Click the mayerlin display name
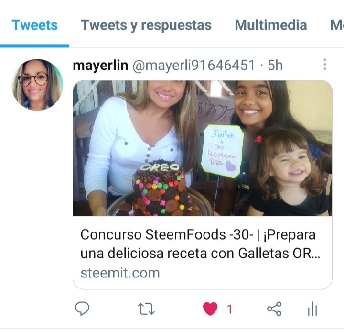 pos(100,65)
